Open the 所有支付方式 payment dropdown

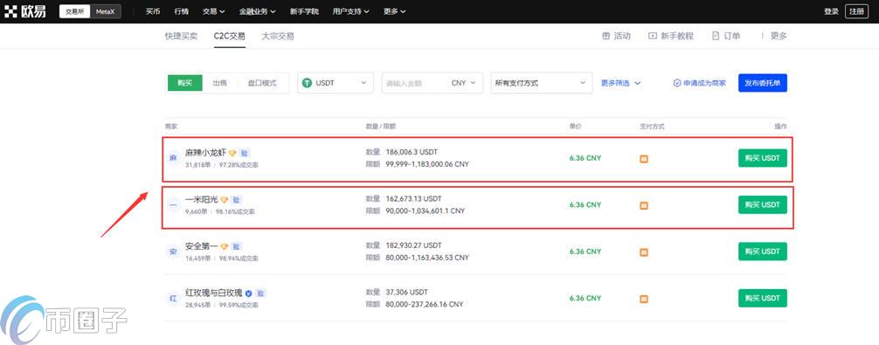(542, 83)
